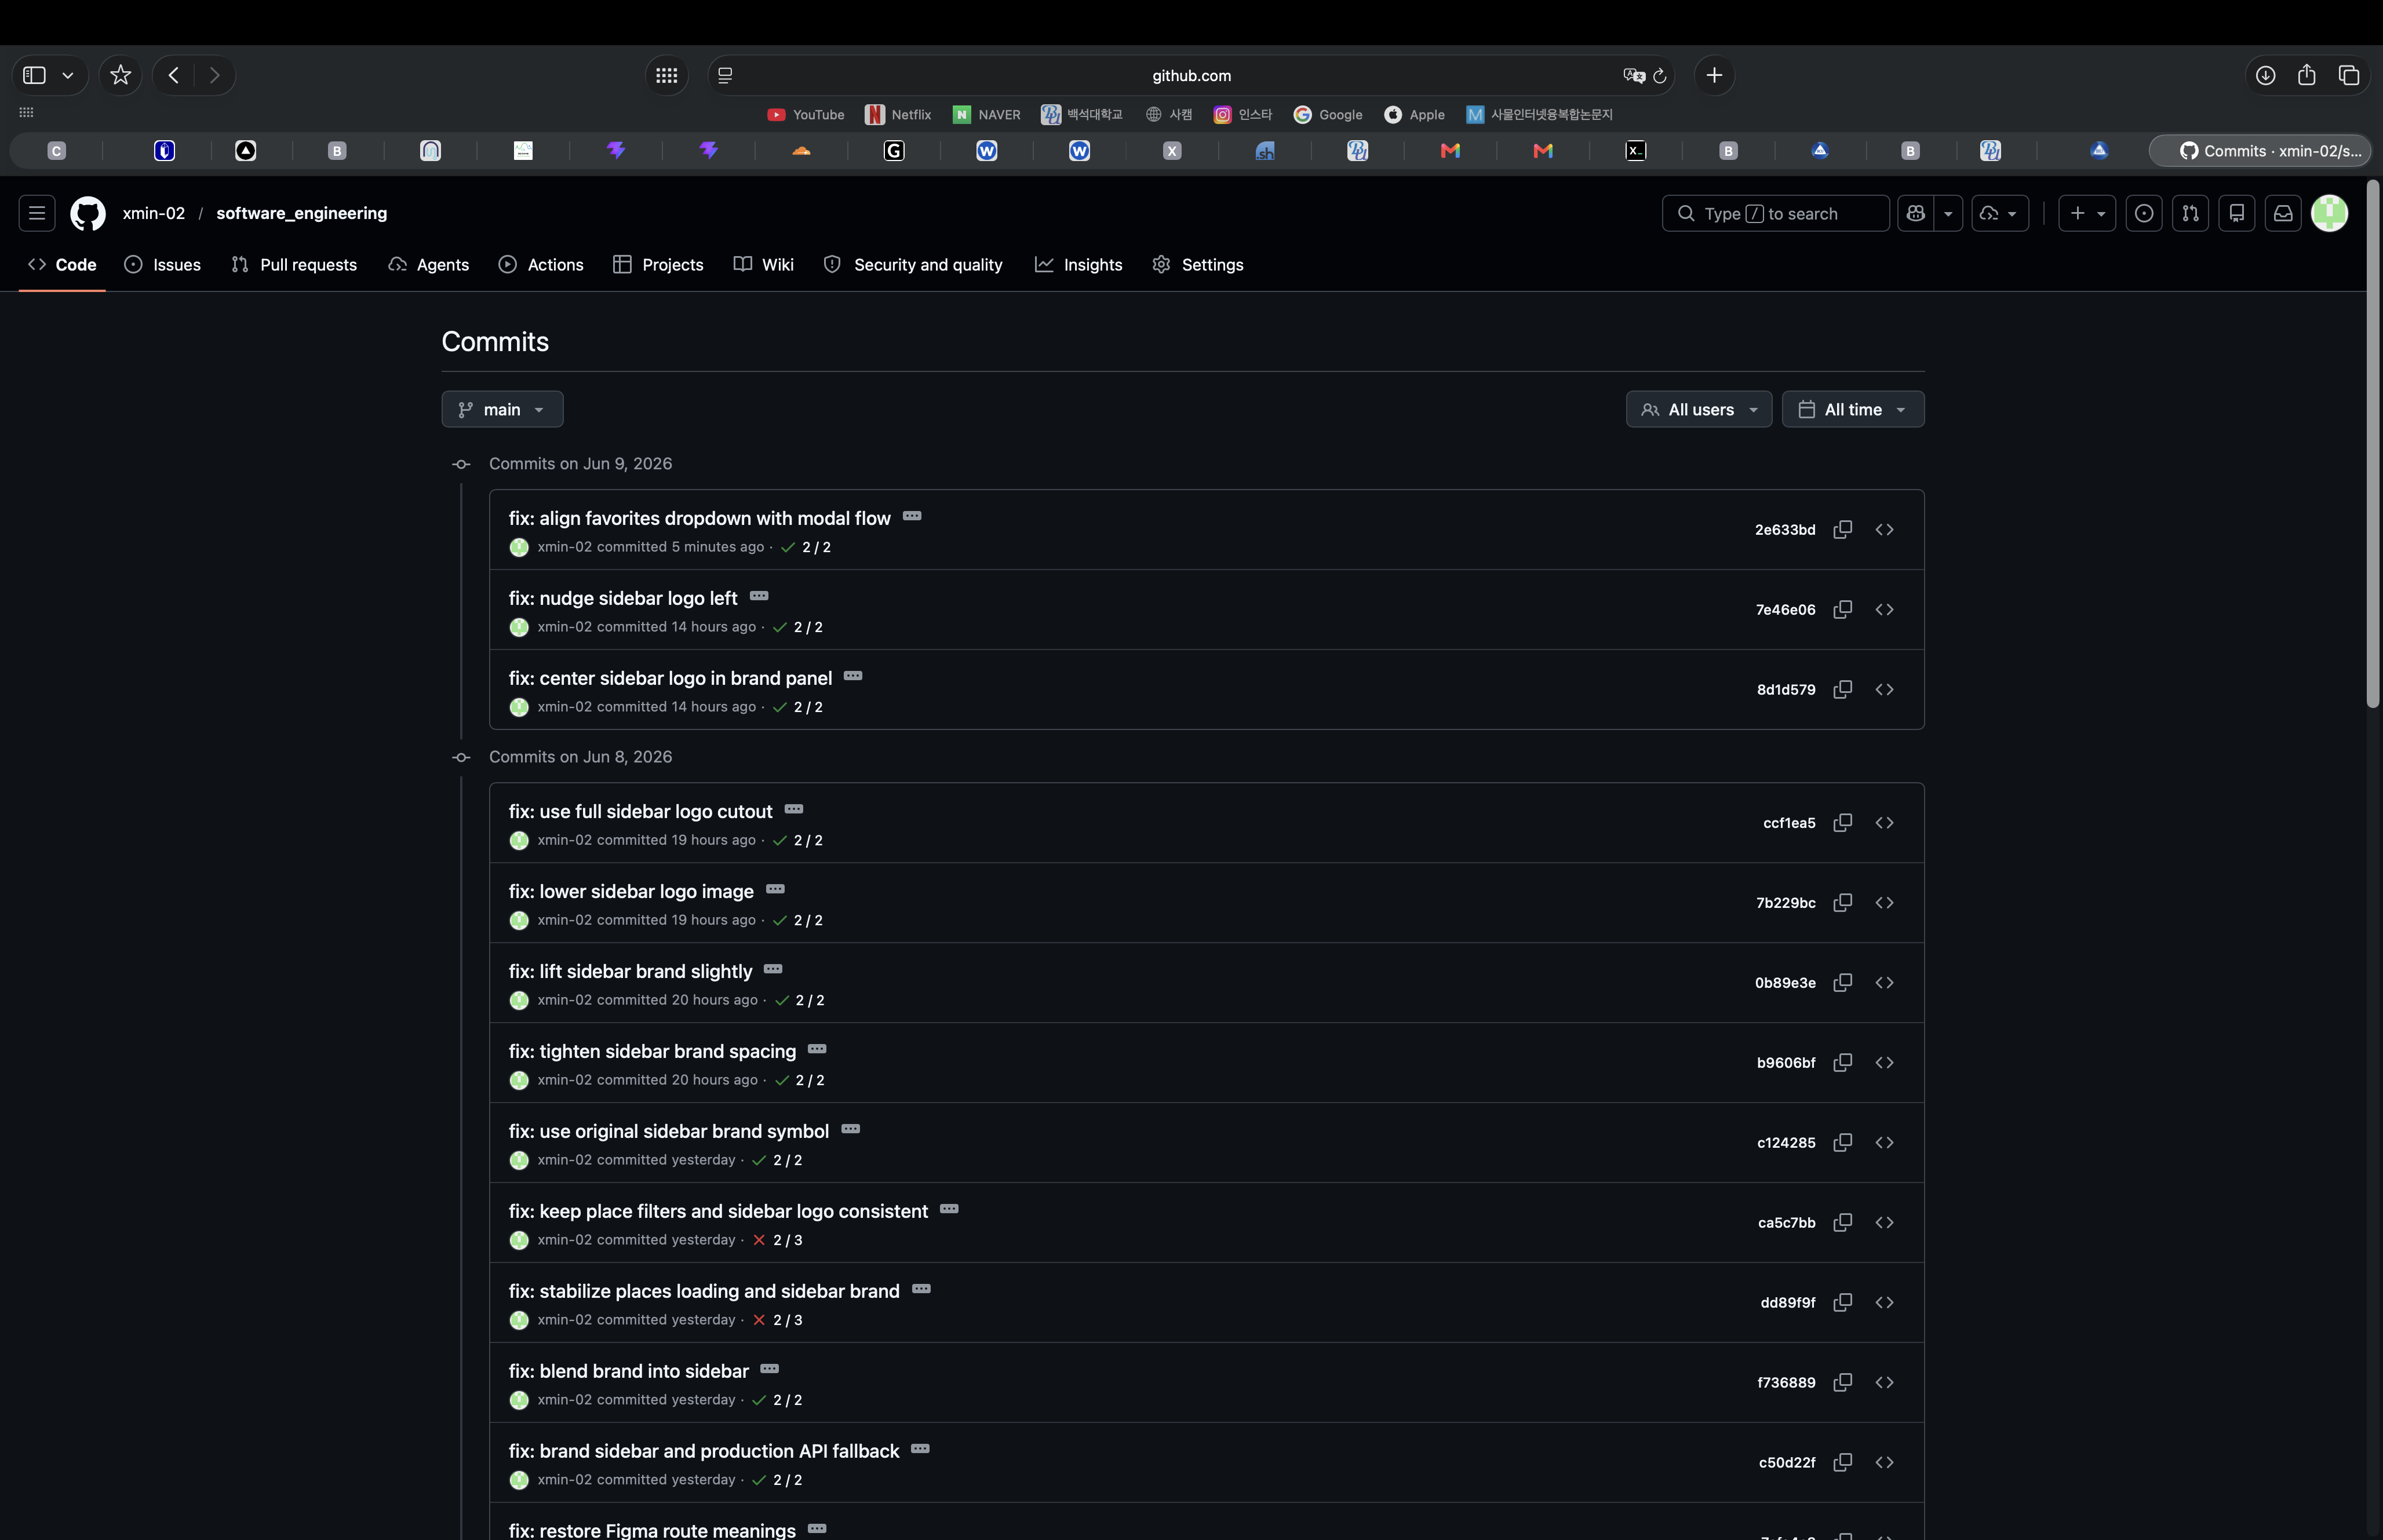Click the Safari reload page icon
The width and height of the screenshot is (2383, 1540).
pyautogui.click(x=1660, y=75)
